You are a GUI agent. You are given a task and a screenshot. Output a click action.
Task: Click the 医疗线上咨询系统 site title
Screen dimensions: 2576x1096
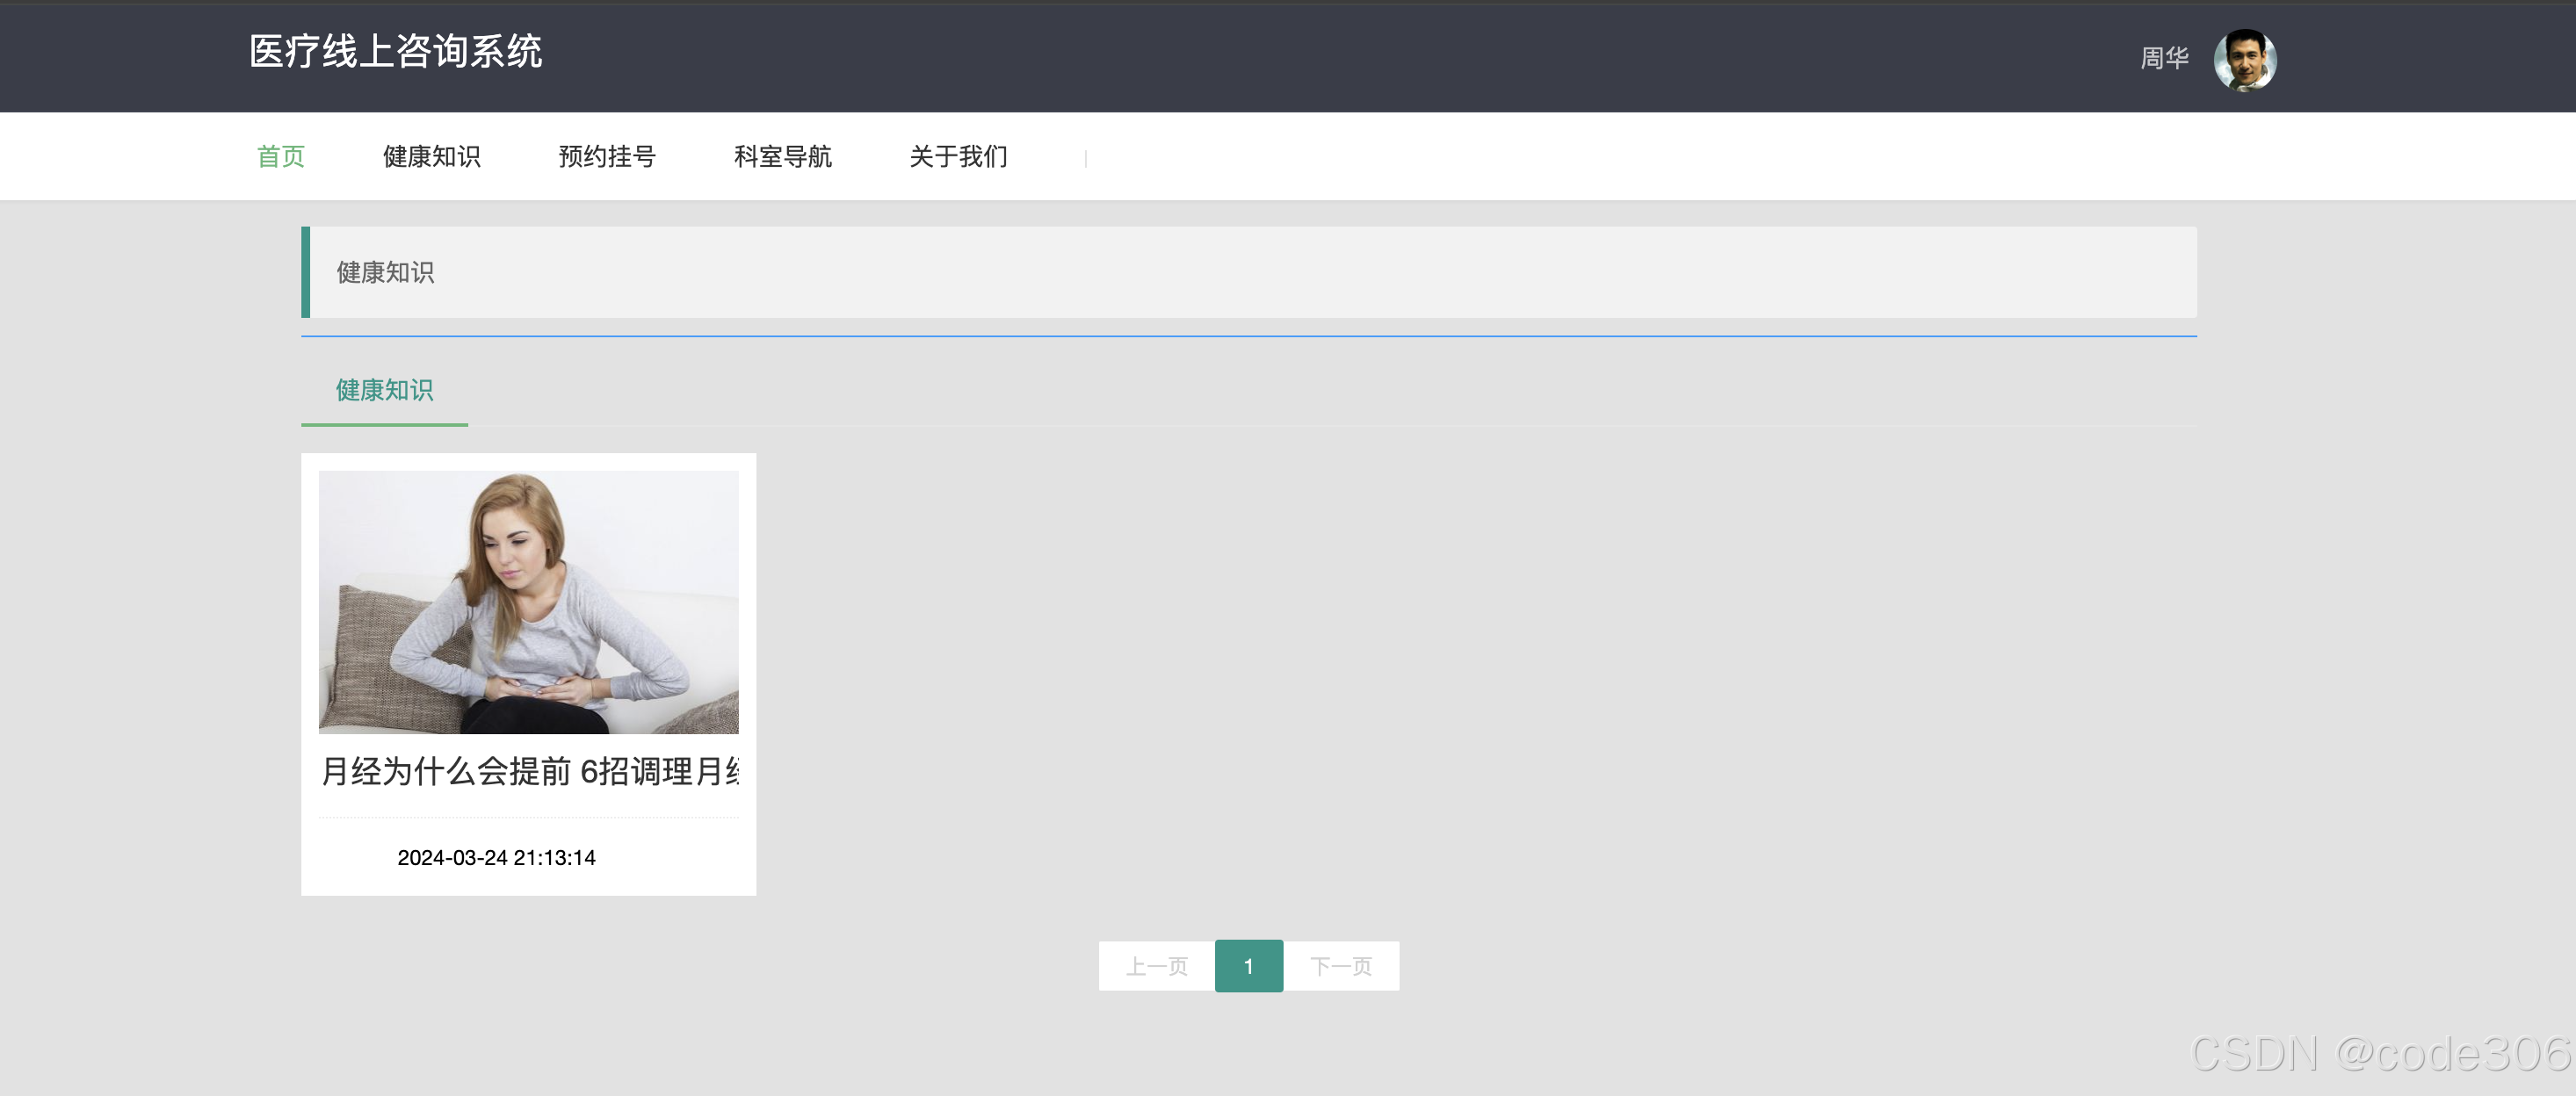click(x=395, y=52)
